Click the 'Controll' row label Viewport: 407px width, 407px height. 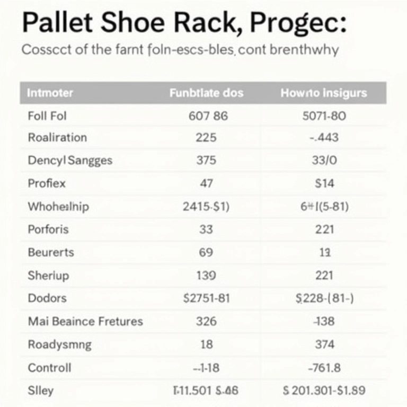pyautogui.click(x=49, y=367)
